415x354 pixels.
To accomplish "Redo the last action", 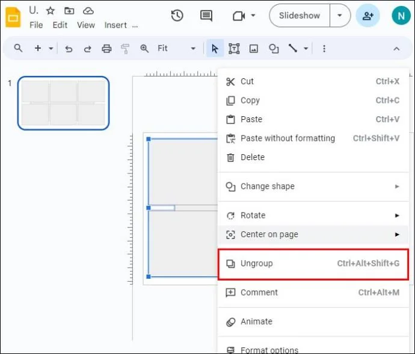I will click(88, 49).
